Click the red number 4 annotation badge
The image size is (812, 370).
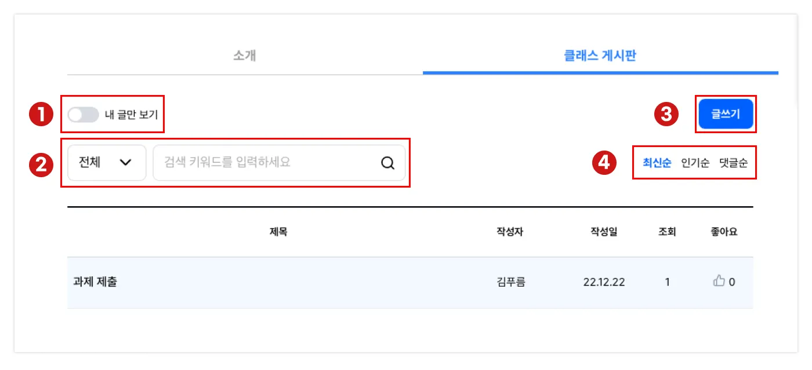604,163
